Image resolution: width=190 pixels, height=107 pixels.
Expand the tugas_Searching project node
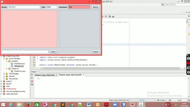pyautogui.click(x=1, y=94)
